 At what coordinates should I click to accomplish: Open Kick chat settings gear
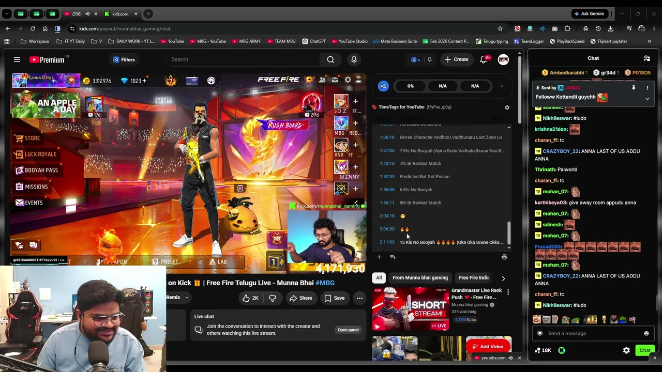[626, 351]
